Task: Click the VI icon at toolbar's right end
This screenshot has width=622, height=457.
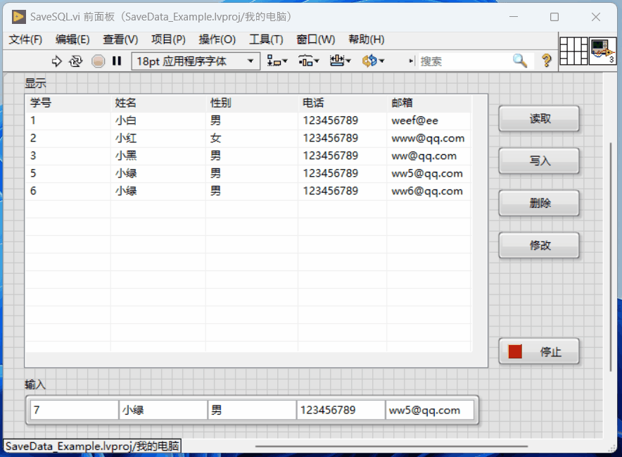Action: pyautogui.click(x=602, y=50)
